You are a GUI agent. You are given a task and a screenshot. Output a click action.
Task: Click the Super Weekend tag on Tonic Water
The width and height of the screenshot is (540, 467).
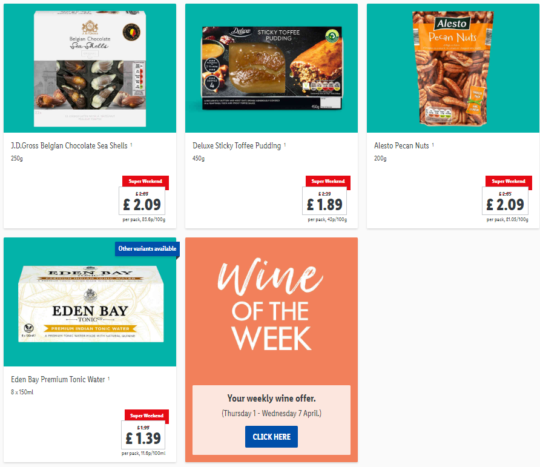click(147, 416)
